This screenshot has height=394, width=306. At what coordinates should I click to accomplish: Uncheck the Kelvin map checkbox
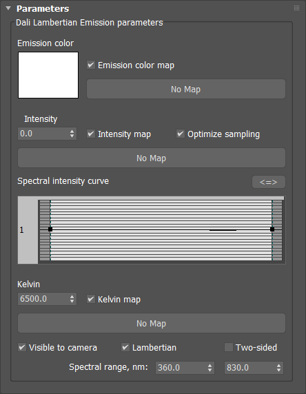91,299
